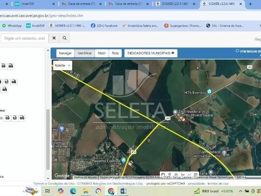Screen dimensions: 261x196
Task: Click the single file icon directly above the 'mo' label
Action: point(4,89)
